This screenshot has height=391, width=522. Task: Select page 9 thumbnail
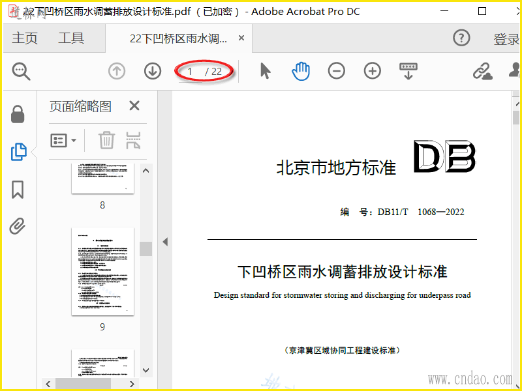102,272
